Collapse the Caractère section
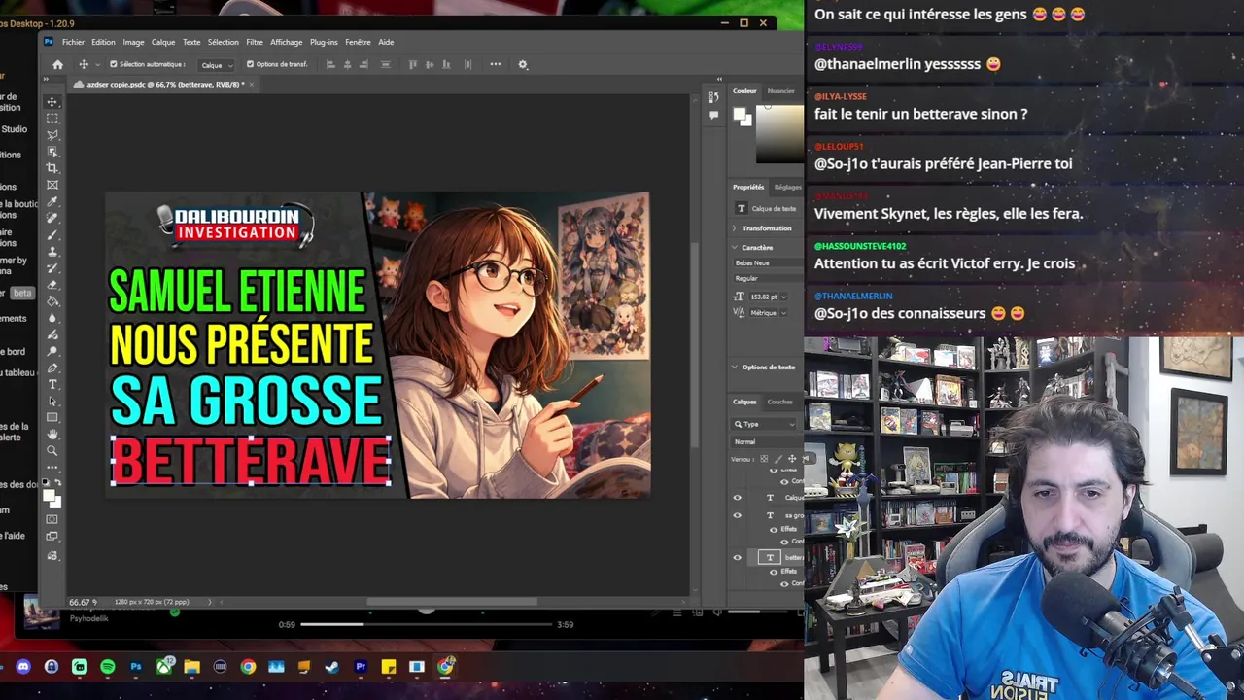1244x700 pixels. coord(735,247)
